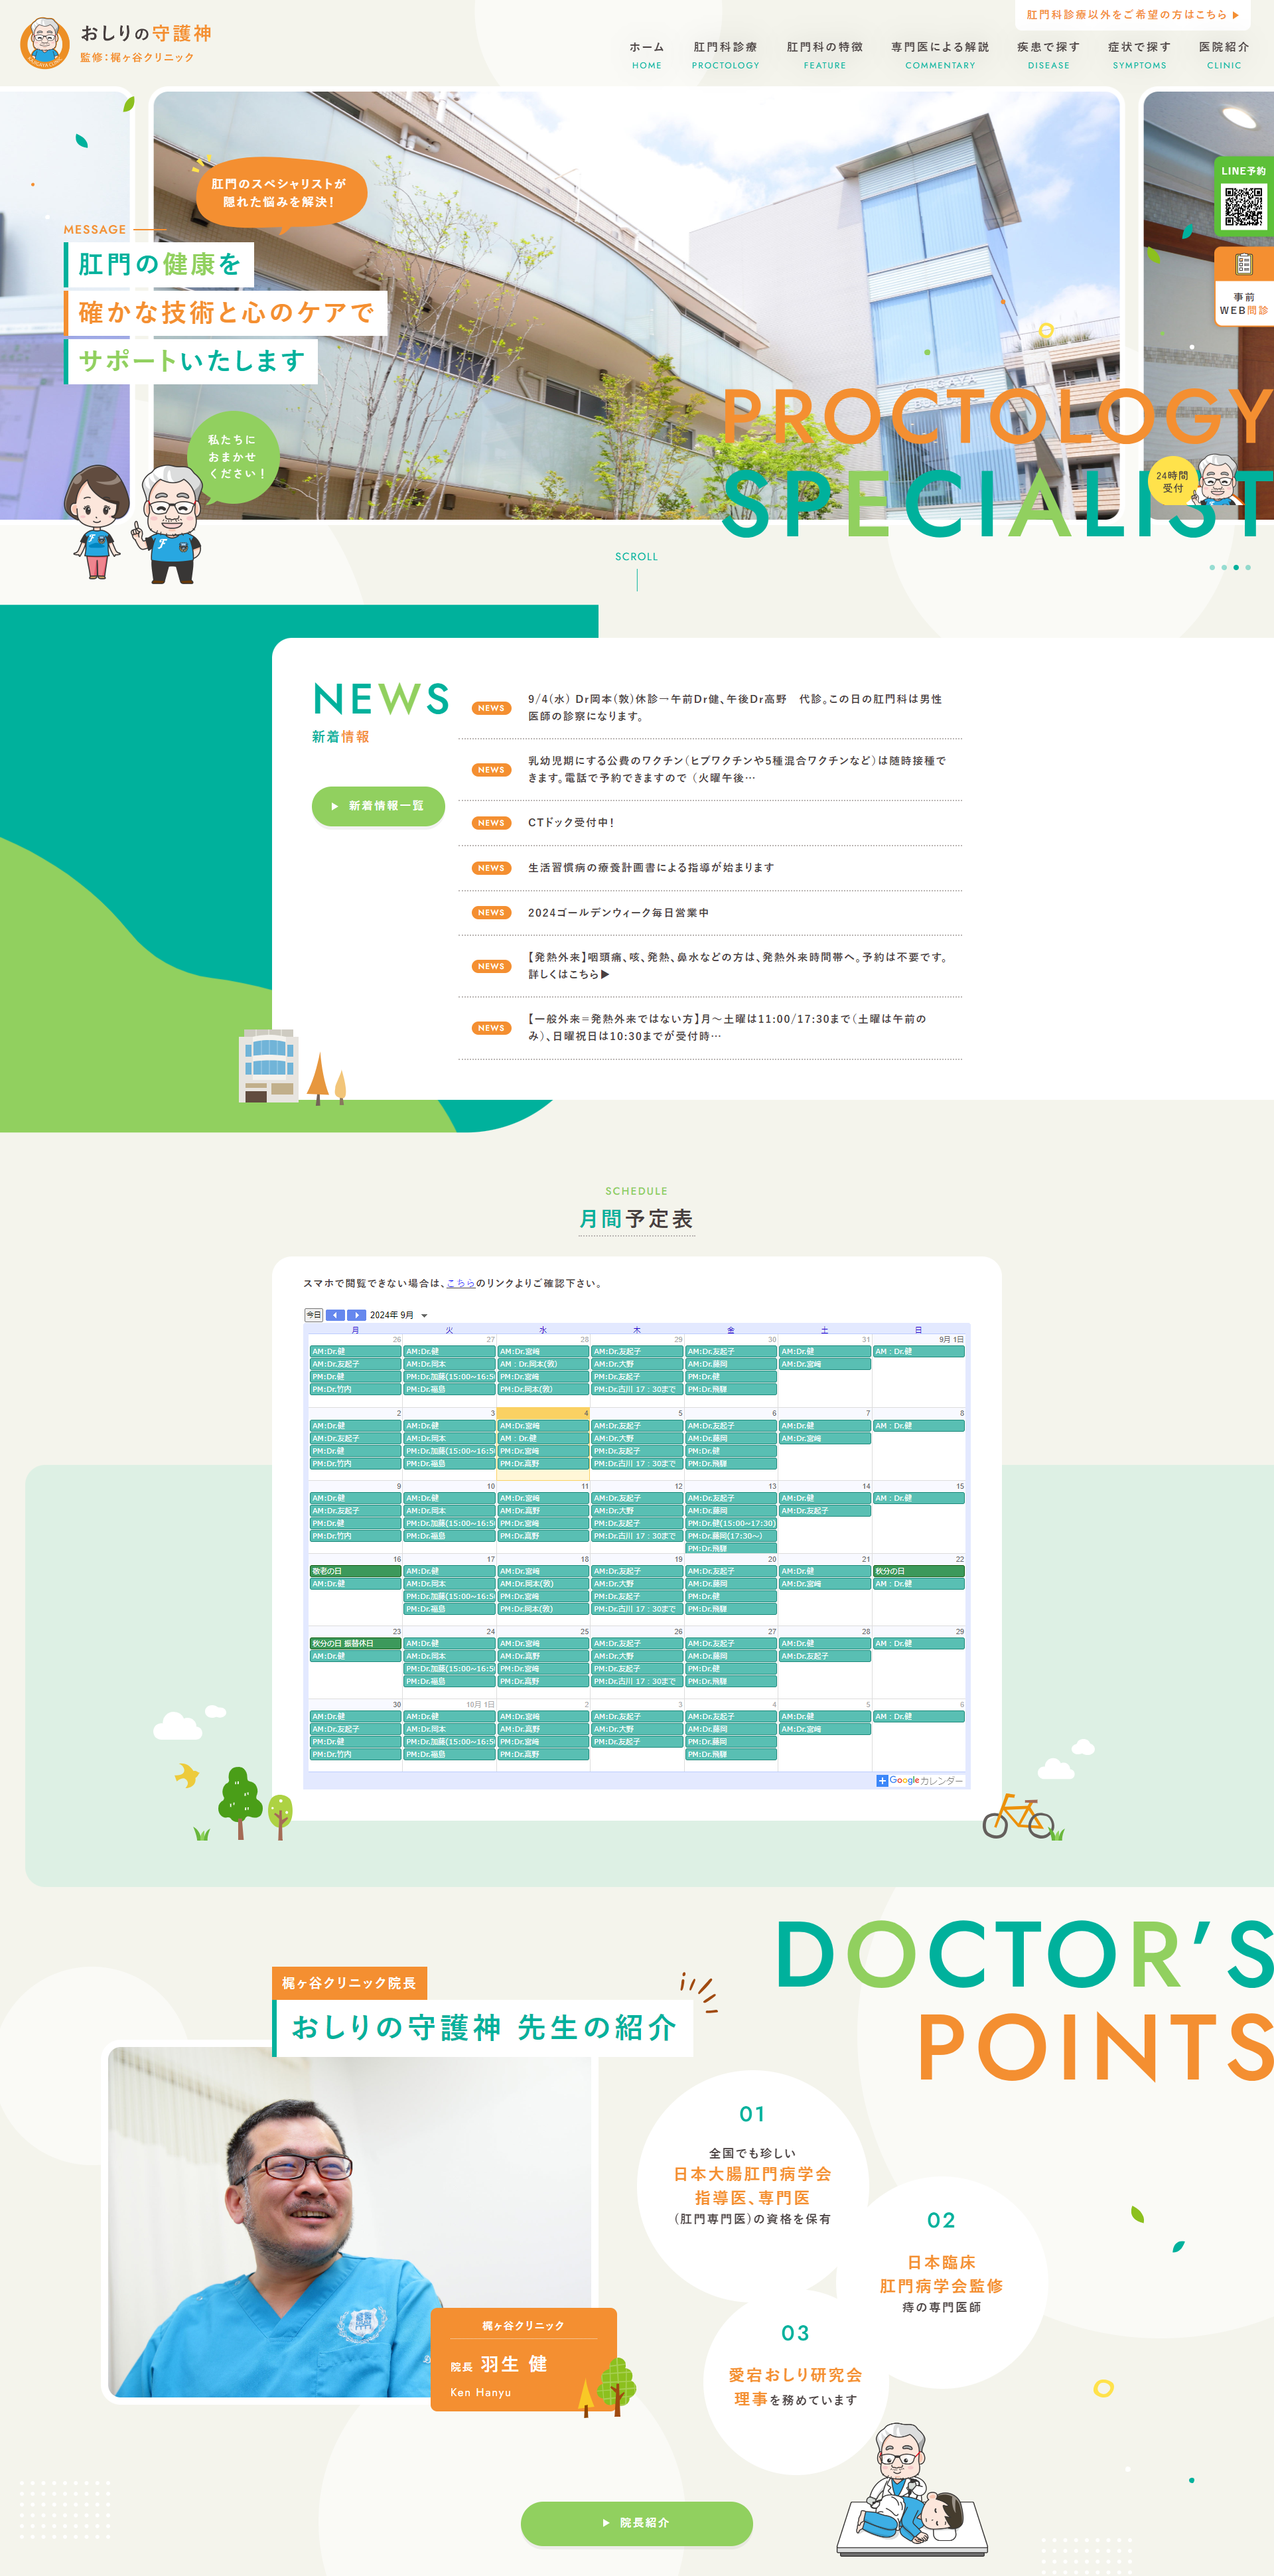This screenshot has width=1274, height=2576.
Task: Go to previous month in calendar
Action: click(x=335, y=1315)
